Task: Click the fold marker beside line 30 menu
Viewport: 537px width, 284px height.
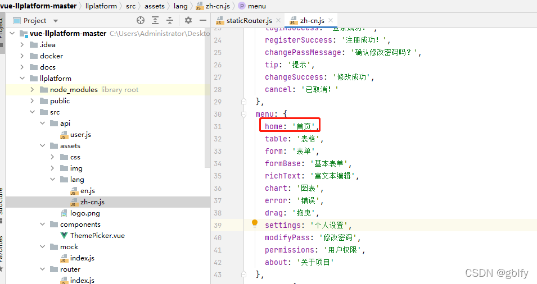Action: click(244, 114)
